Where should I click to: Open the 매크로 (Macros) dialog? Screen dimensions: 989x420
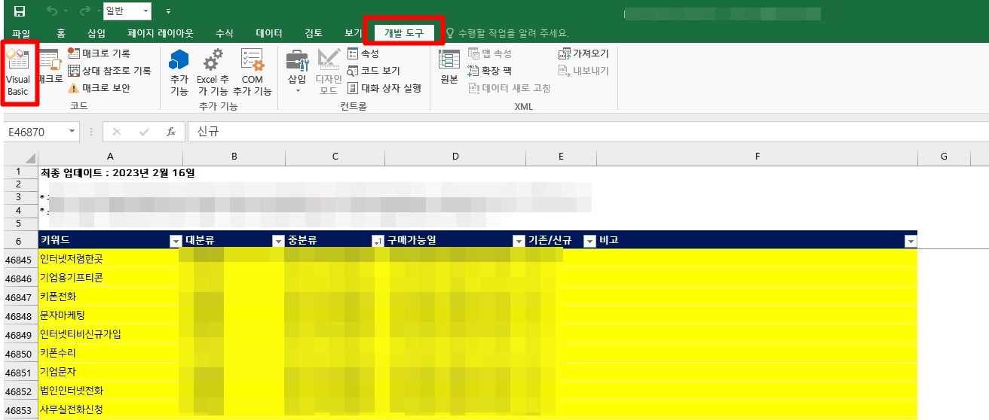50,68
